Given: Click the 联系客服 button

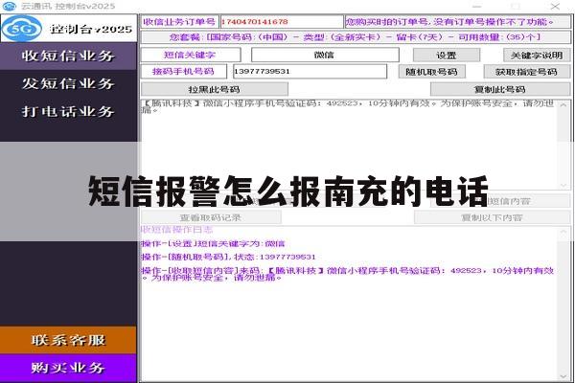Looking at the screenshot, I should pyautogui.click(x=68, y=340).
